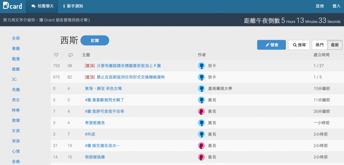344x165 pixels.
Task: Sort posts by 最新
Action: click(335, 45)
